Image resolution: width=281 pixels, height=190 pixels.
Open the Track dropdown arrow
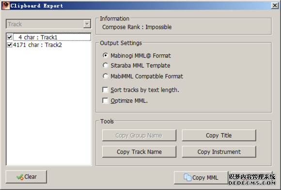click(87, 24)
